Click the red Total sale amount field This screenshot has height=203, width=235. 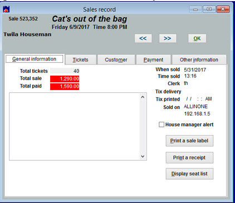tap(65, 79)
